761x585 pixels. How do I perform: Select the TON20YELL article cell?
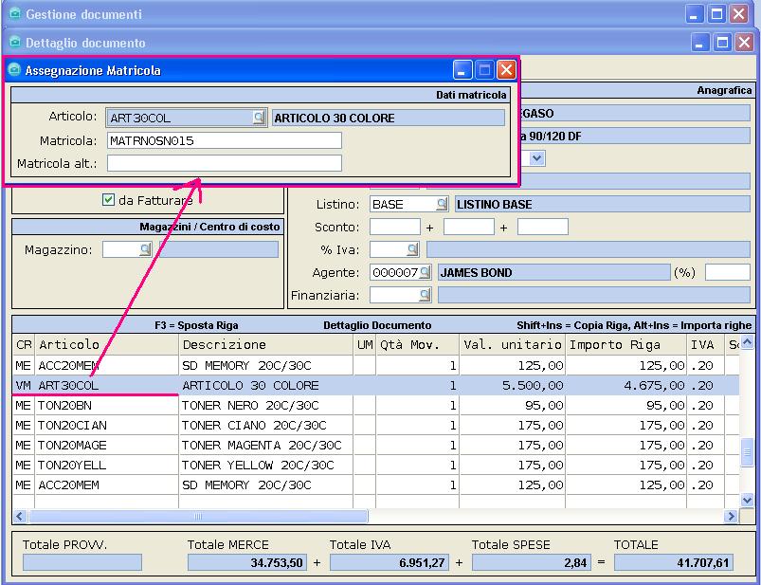coord(107,465)
